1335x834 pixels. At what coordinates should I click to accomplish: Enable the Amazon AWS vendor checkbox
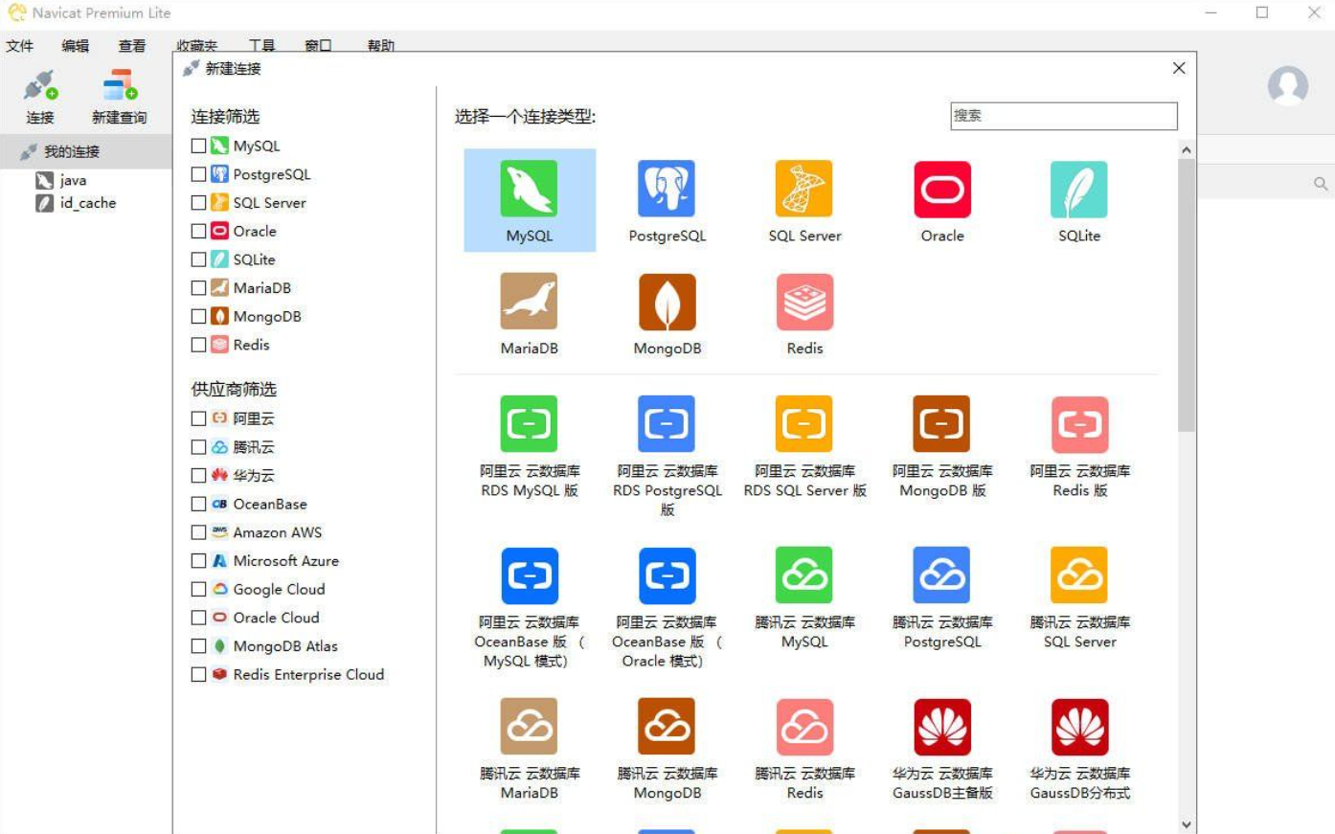pyautogui.click(x=198, y=532)
